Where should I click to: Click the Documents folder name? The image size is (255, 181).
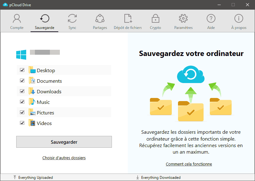[49, 81]
